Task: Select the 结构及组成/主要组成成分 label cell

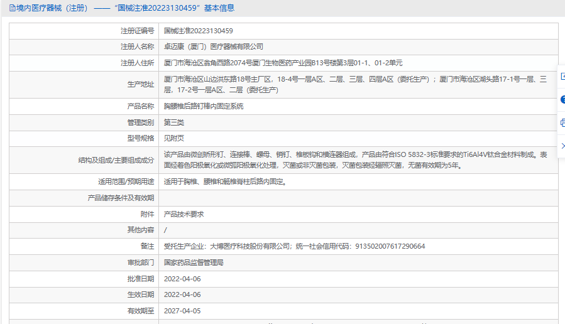Action: [x=84, y=160]
